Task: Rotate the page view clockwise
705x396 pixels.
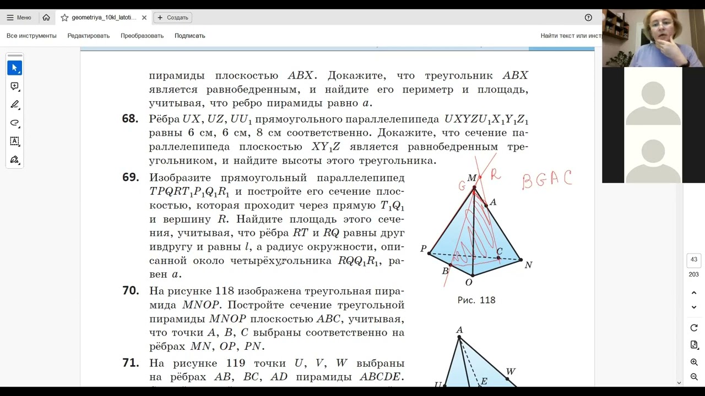Action: (x=694, y=328)
